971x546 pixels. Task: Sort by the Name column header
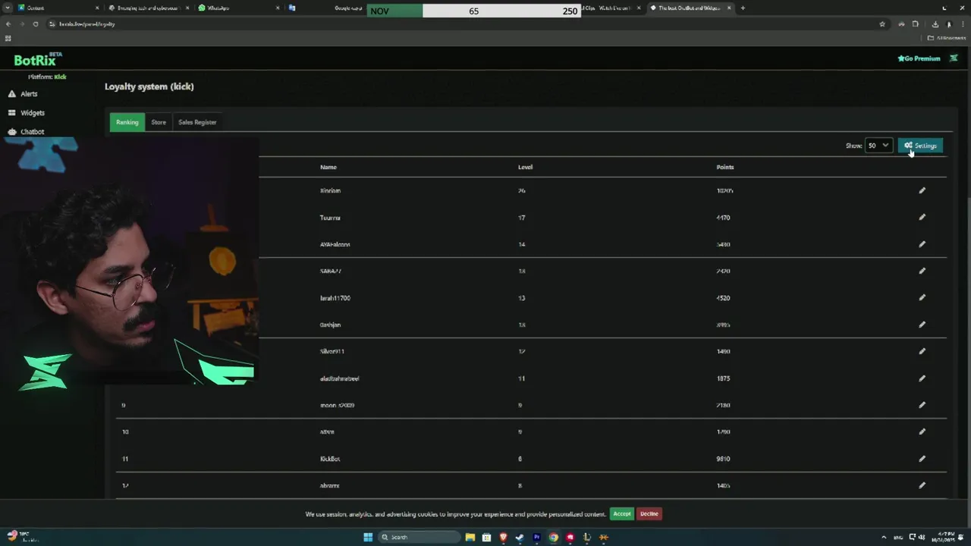point(328,167)
